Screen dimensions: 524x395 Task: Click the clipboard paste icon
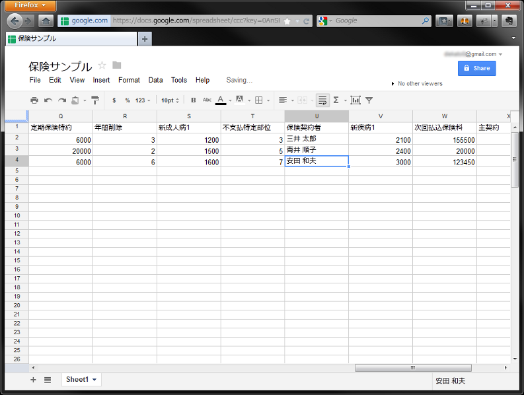[x=75, y=100]
